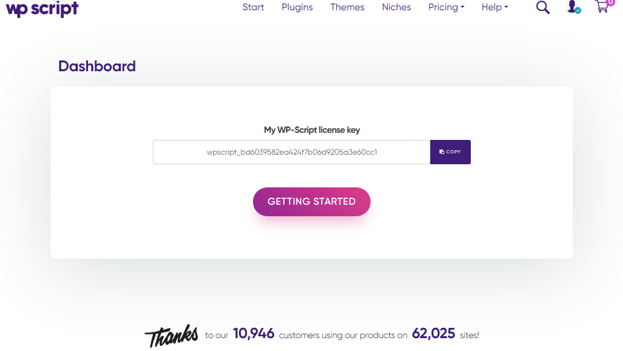Click the handwritten Thanks graphic

coord(171,336)
